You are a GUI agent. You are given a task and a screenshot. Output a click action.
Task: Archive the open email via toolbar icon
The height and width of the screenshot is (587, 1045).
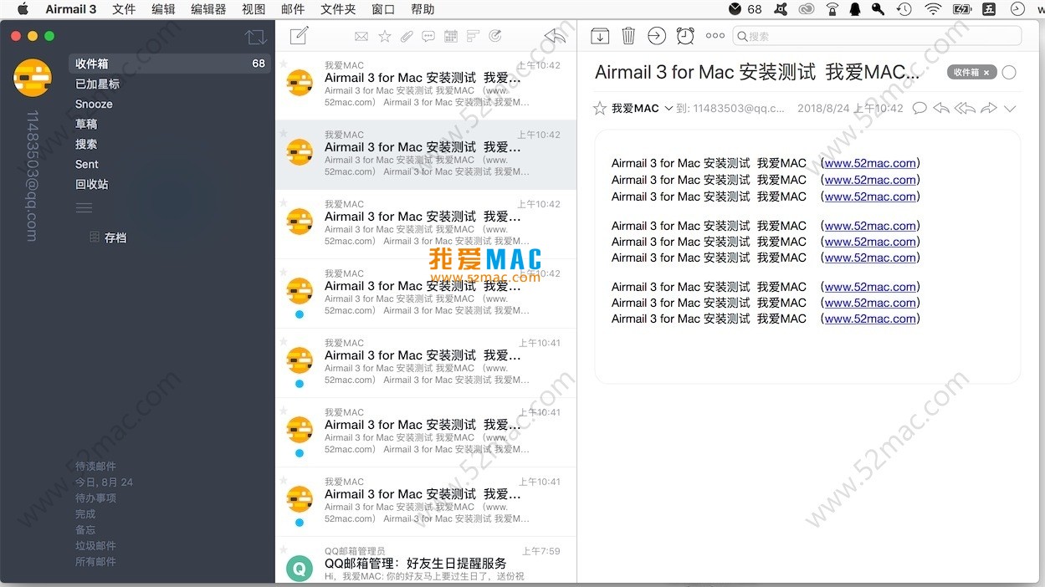point(600,35)
